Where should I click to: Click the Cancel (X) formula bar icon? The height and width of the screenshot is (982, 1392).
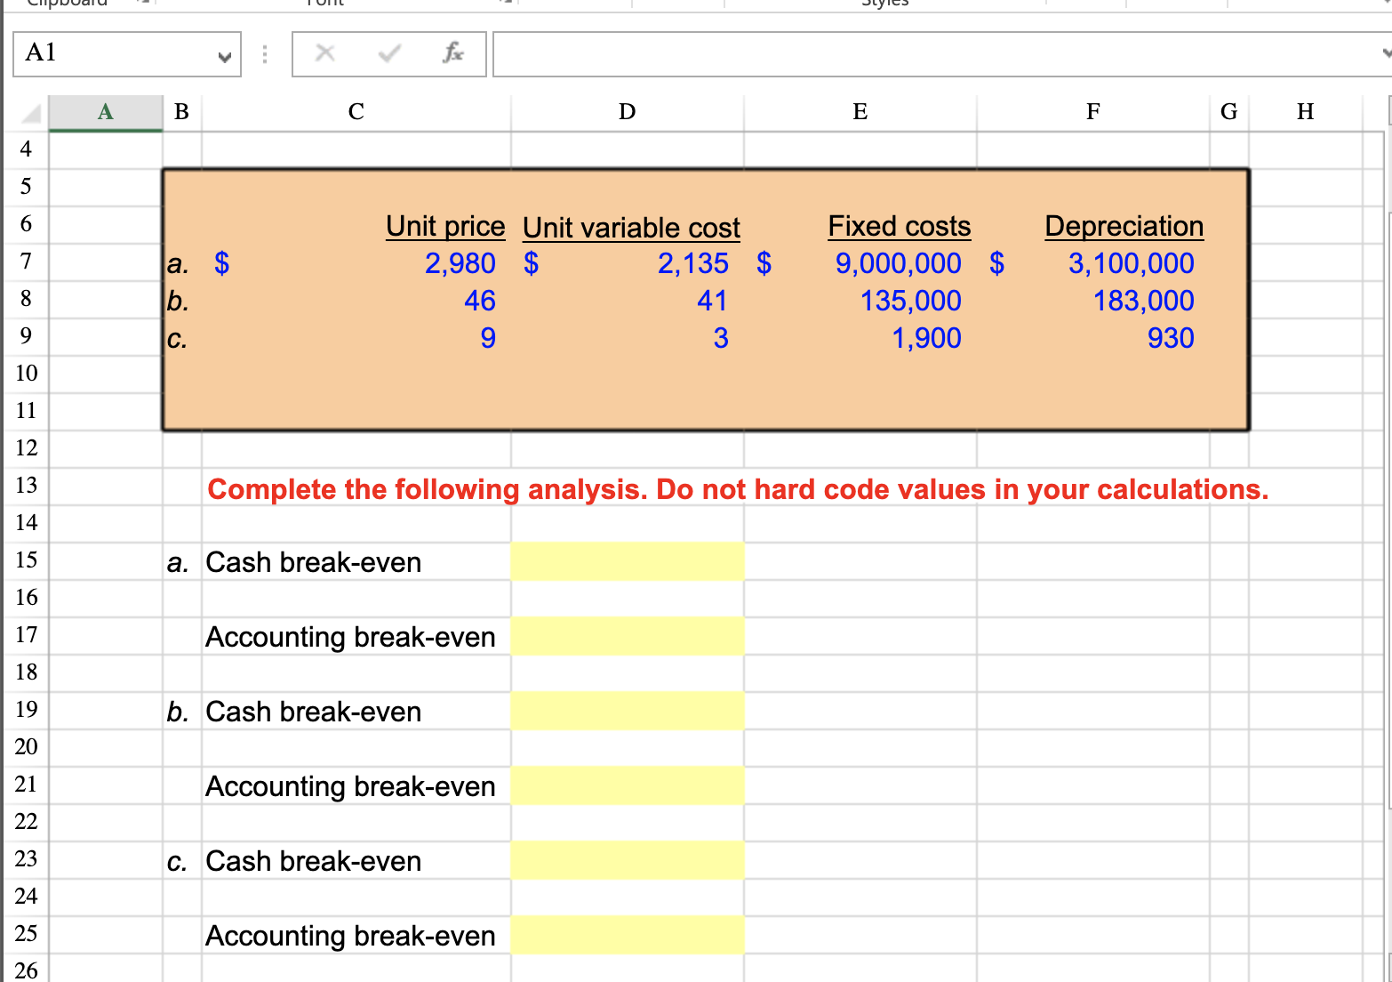(325, 53)
